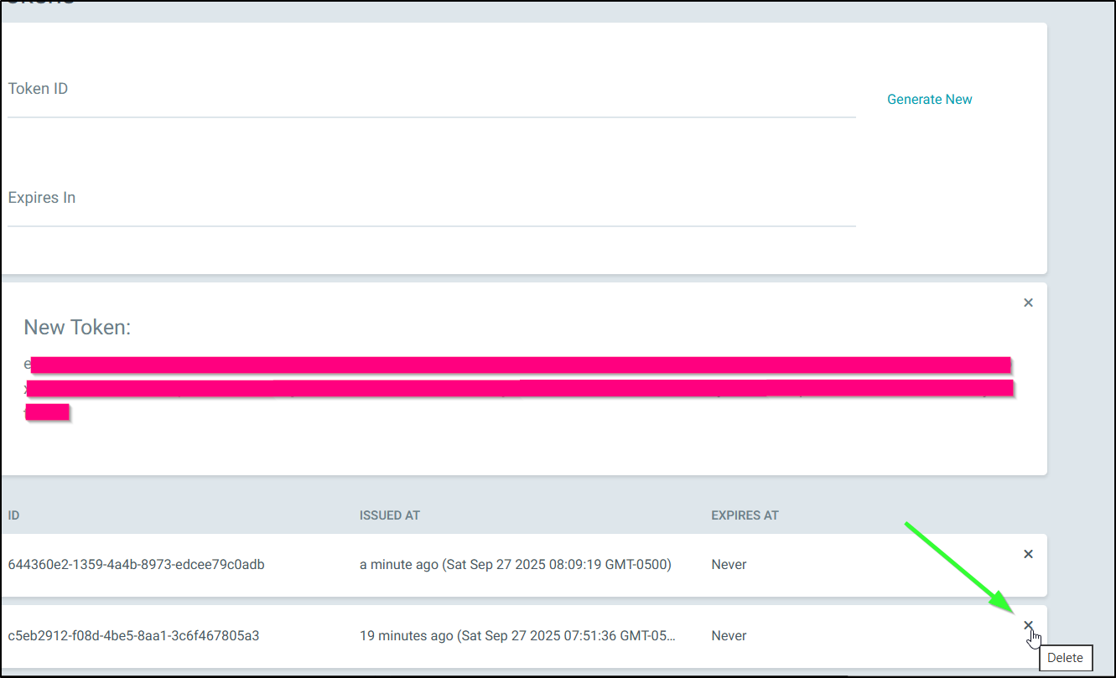Click the short last redacted token line

tap(48, 411)
